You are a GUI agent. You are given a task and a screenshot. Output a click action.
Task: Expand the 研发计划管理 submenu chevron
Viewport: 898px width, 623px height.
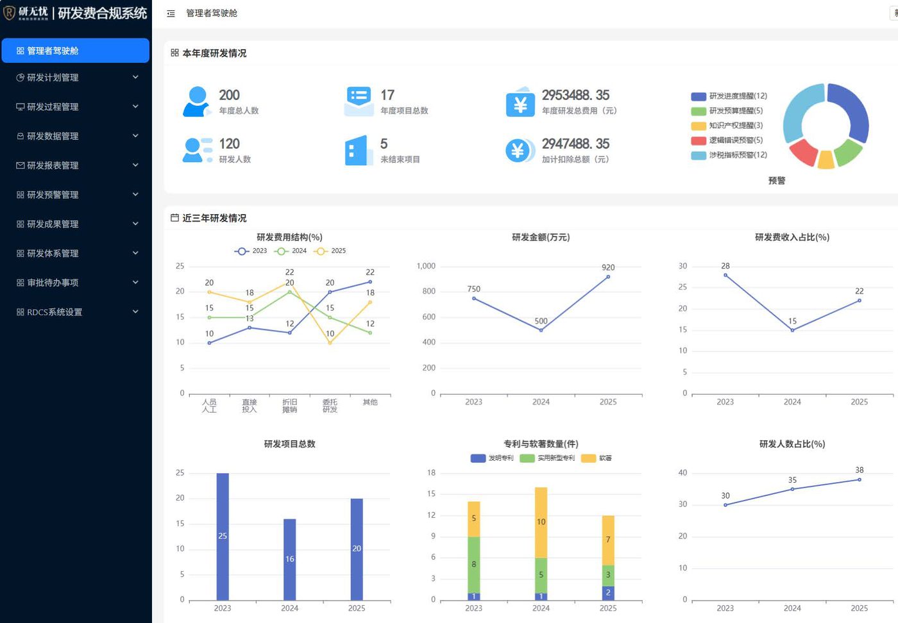pyautogui.click(x=135, y=78)
